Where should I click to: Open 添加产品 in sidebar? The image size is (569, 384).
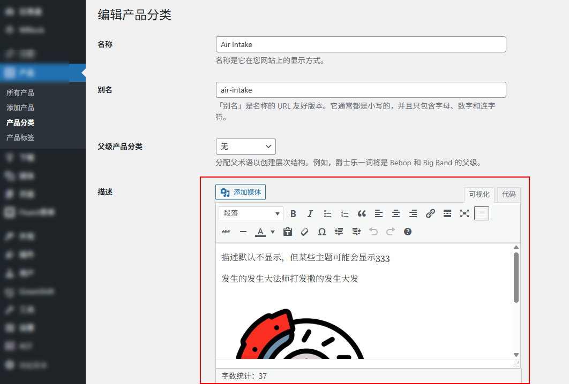(20, 107)
